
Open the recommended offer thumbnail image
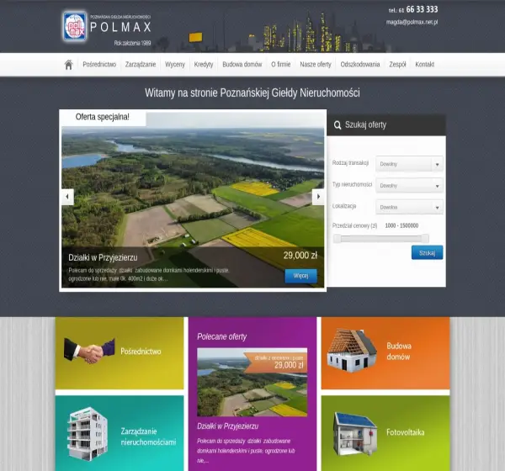[x=252, y=382]
